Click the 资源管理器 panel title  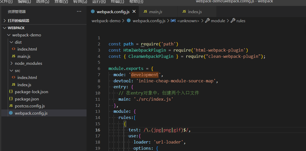[17, 12]
